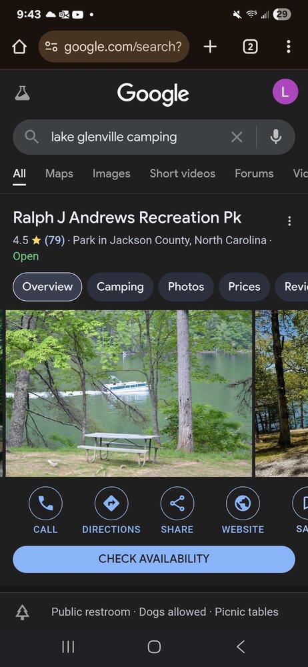Start voice search with microphone icon
308x667 pixels.
coord(276,137)
